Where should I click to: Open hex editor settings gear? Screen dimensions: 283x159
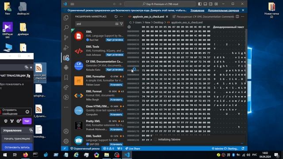[129, 27]
